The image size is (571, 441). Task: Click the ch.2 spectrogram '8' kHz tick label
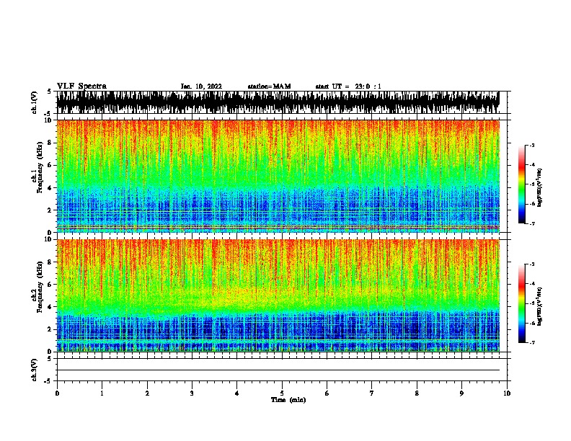(x=50, y=262)
